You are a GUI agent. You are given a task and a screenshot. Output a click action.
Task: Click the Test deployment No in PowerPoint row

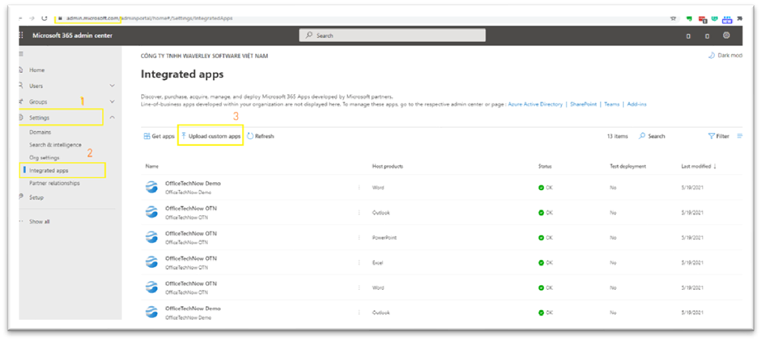pos(613,238)
